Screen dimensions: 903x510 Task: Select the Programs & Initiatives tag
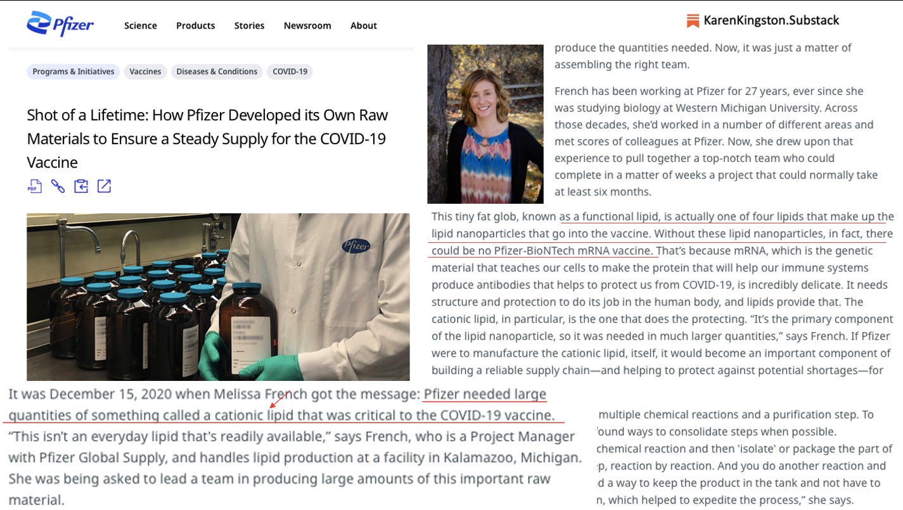74,72
